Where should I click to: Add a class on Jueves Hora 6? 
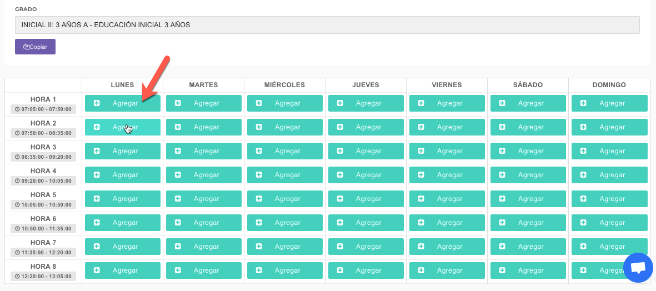tap(366, 223)
